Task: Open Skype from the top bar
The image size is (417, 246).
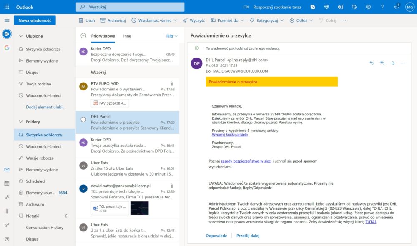Action: (313, 7)
